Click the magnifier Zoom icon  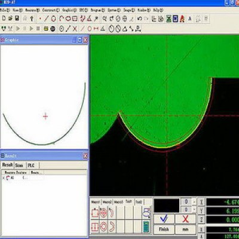105,19
